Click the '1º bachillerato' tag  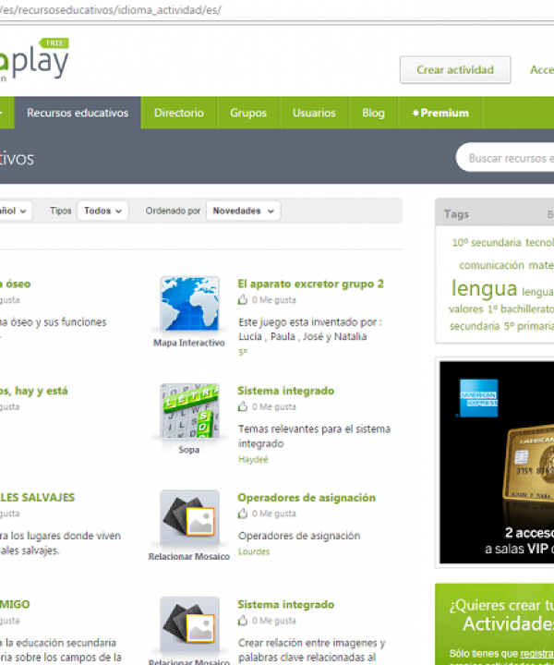pyautogui.click(x=521, y=309)
